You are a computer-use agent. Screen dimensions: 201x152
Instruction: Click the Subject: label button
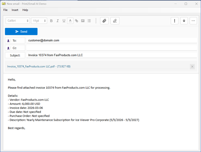(x=15, y=55)
